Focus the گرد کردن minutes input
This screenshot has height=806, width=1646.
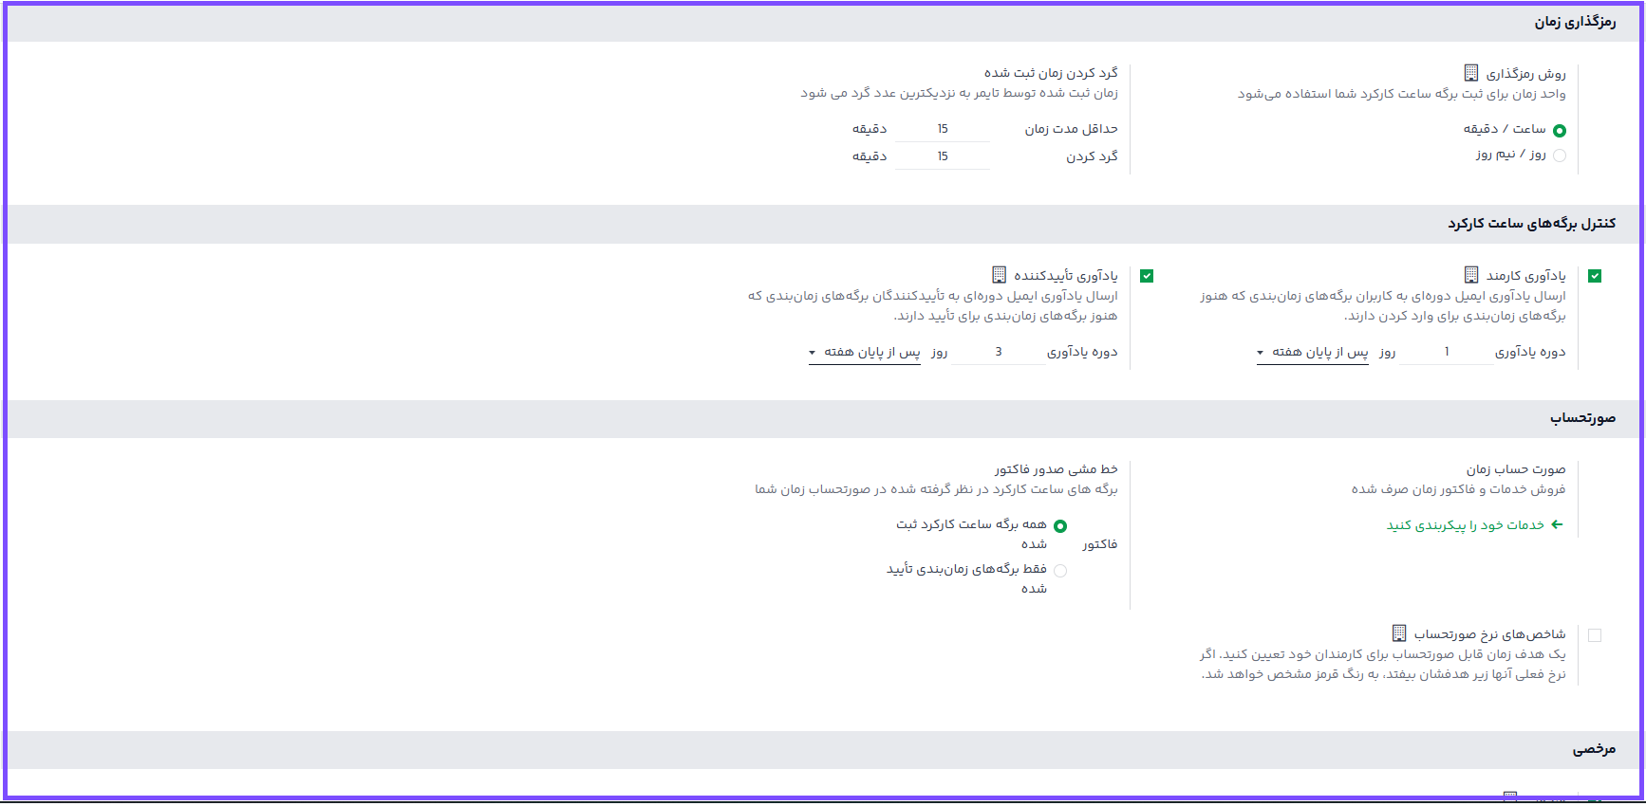942,156
